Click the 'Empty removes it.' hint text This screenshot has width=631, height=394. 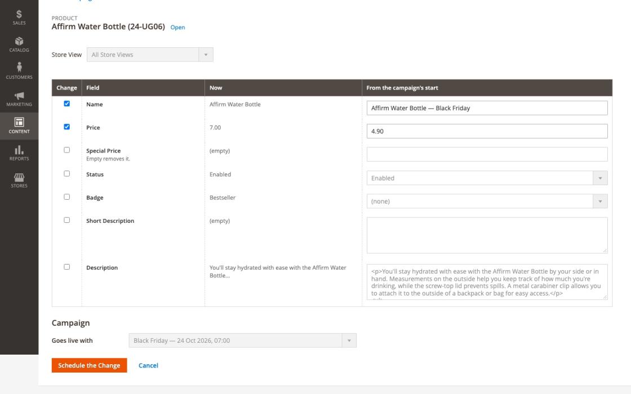[x=108, y=159]
